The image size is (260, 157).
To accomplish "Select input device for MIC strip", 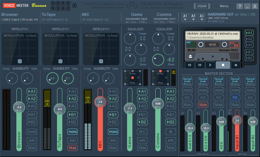I will (x=95, y=19).
